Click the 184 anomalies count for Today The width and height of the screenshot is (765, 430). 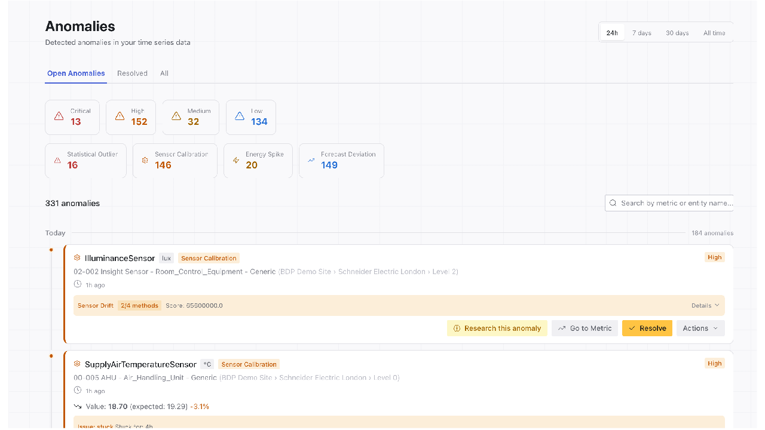click(x=712, y=233)
